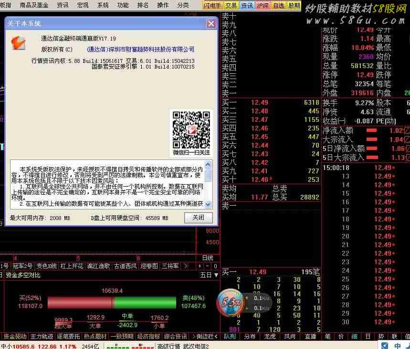
Task: Select the 迎春图 indicator tab
Action: coord(149,266)
